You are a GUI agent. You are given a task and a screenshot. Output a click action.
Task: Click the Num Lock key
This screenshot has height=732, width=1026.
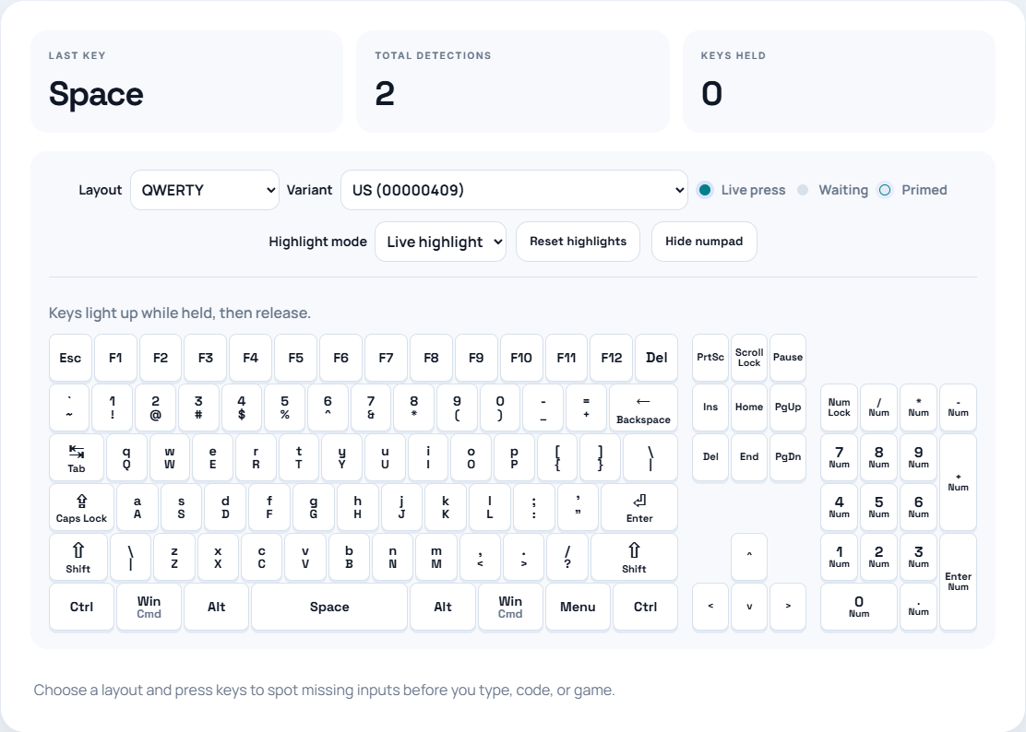click(840, 407)
